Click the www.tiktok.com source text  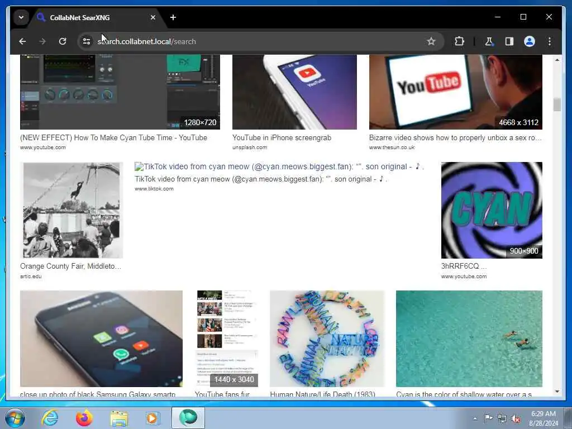pyautogui.click(x=154, y=189)
